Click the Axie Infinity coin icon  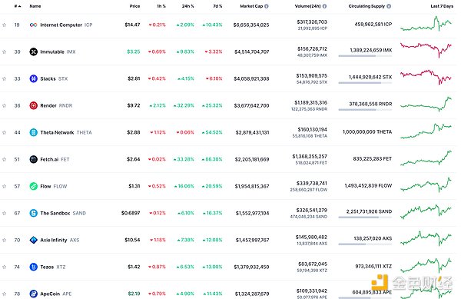34,240
